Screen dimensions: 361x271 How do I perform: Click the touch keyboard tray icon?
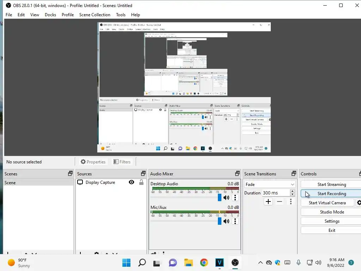point(287,263)
